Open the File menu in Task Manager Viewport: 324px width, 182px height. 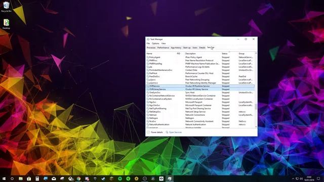(x=148, y=43)
